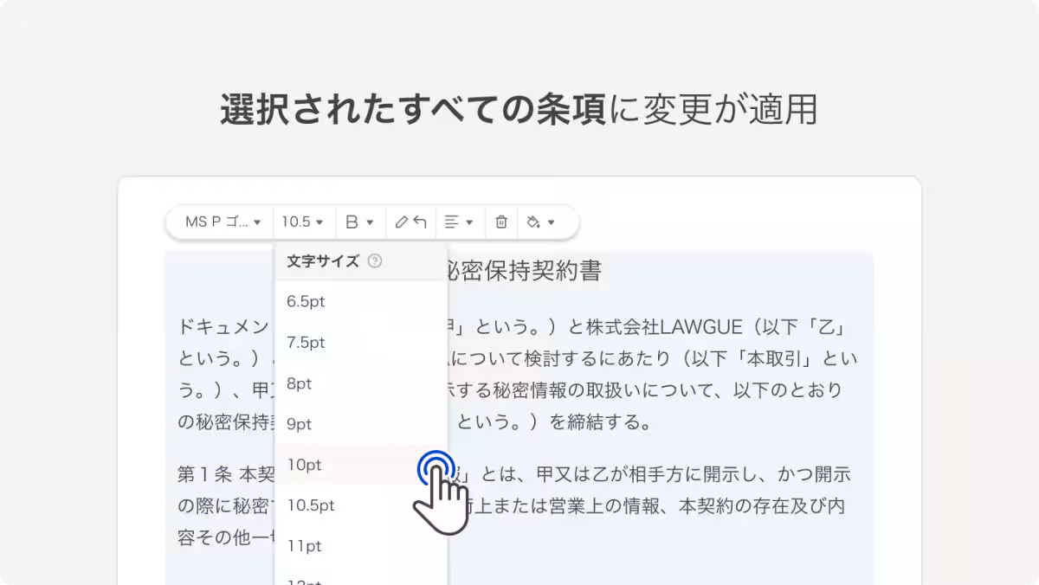1039x585 pixels.
Task: Click the text alignment icon in the toolbar
Action: 451,222
